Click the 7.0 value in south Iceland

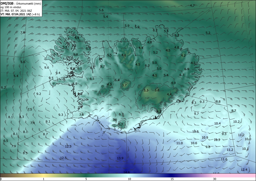click(115, 120)
